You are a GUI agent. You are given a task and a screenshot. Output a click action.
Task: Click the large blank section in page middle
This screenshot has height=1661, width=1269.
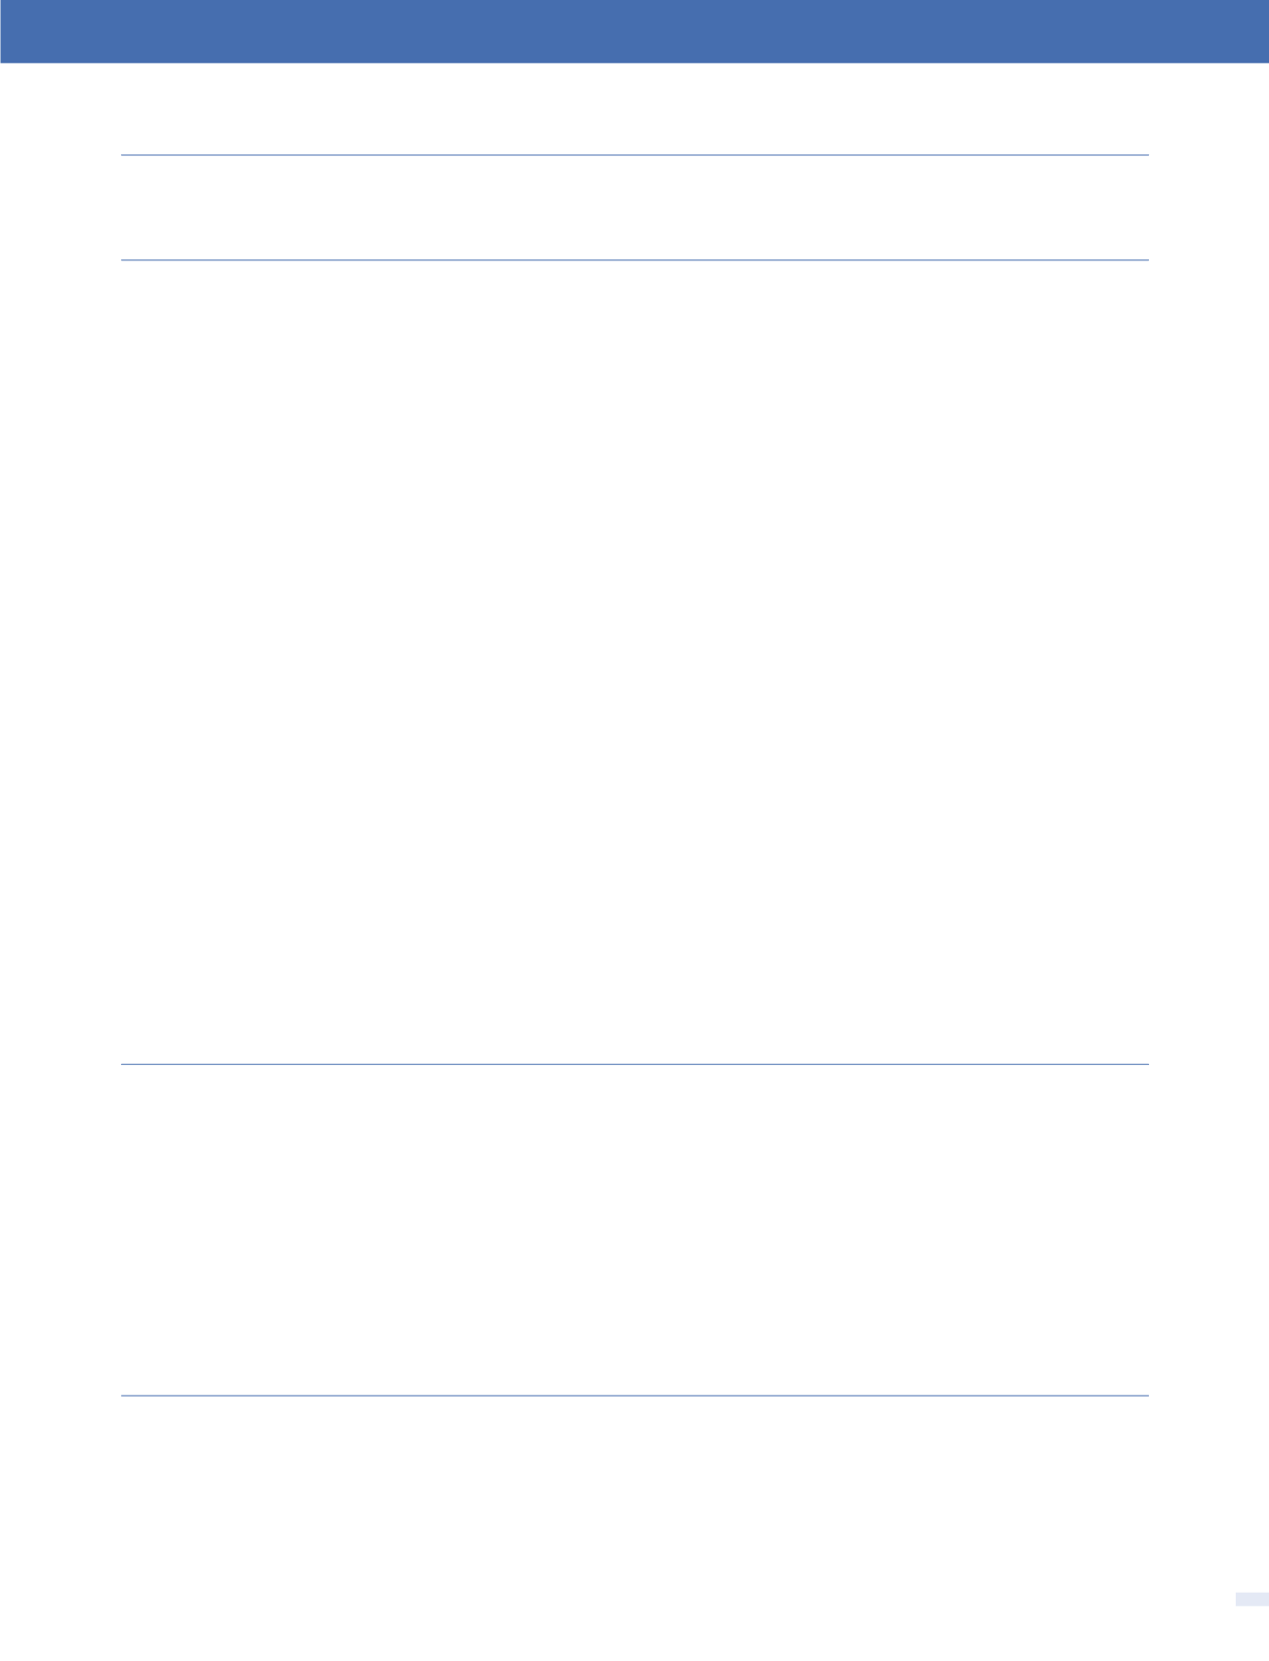tap(634, 662)
